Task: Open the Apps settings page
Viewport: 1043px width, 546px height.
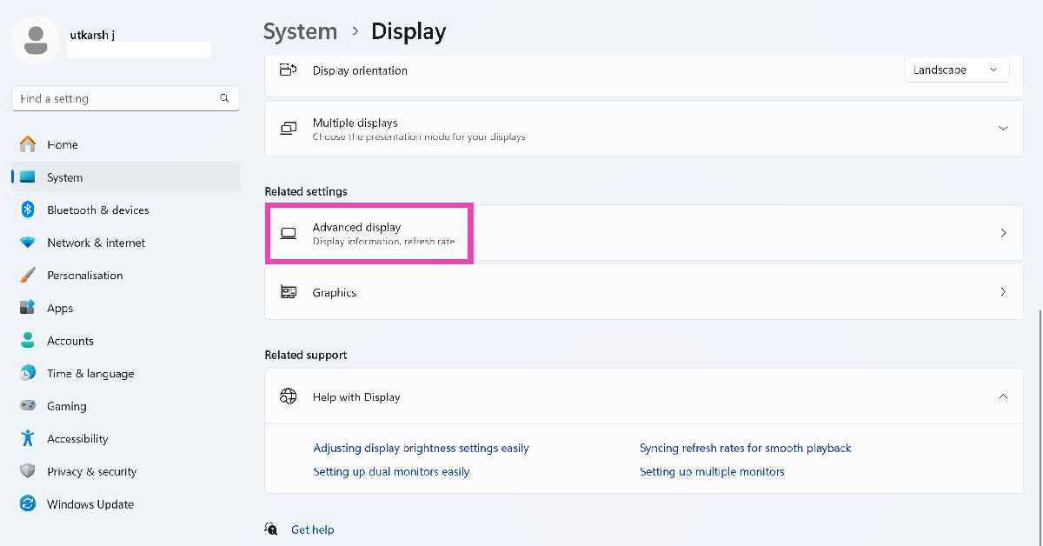Action: click(x=60, y=309)
